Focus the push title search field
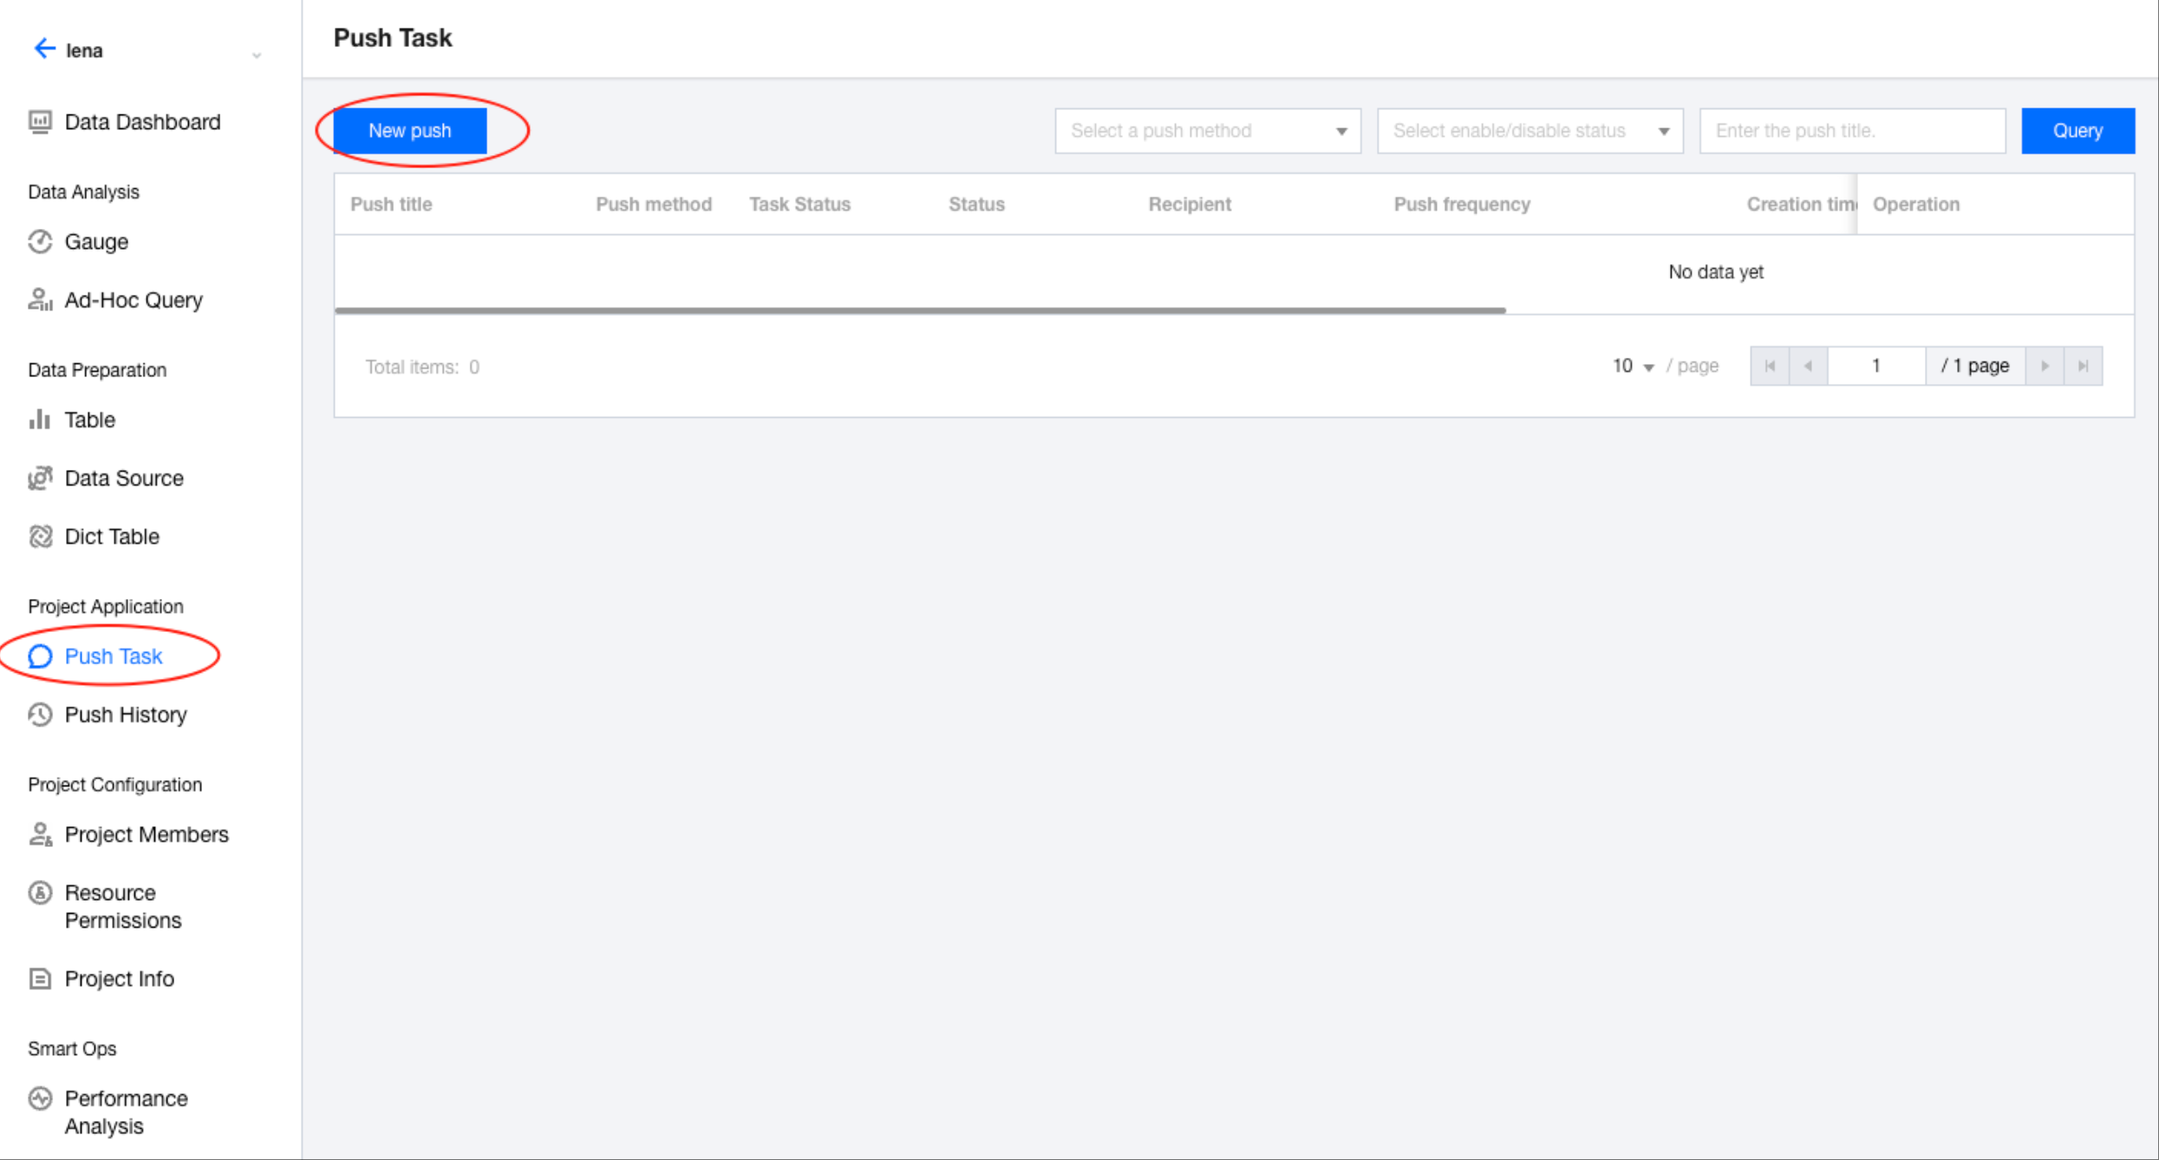This screenshot has height=1160, width=2159. 1851,131
